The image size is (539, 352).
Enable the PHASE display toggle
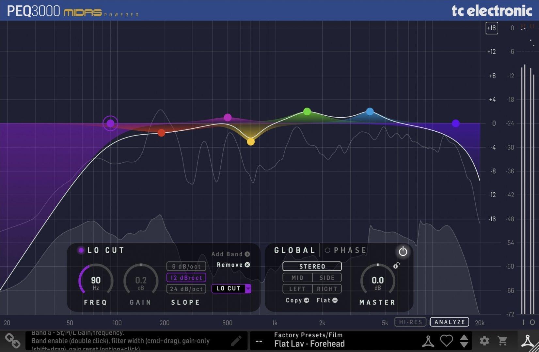327,250
